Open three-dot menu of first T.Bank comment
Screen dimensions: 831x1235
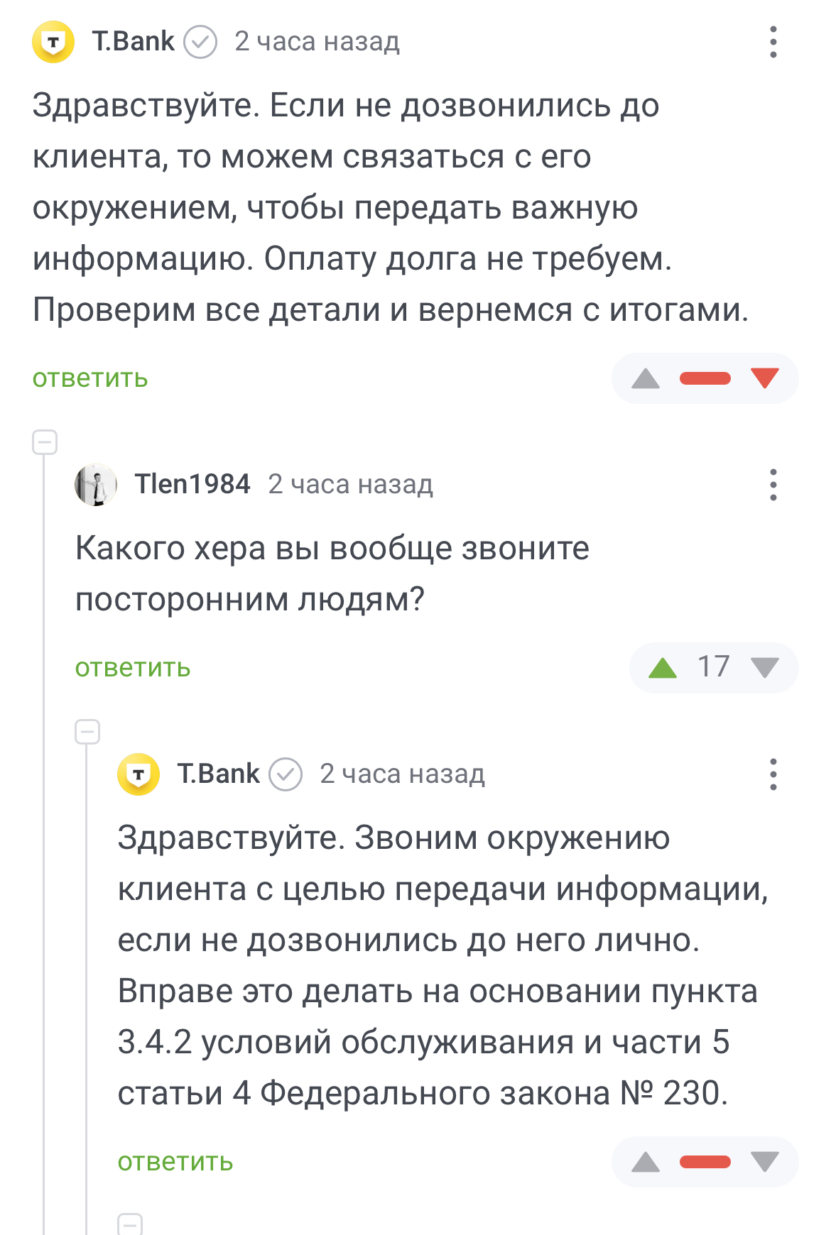773,42
